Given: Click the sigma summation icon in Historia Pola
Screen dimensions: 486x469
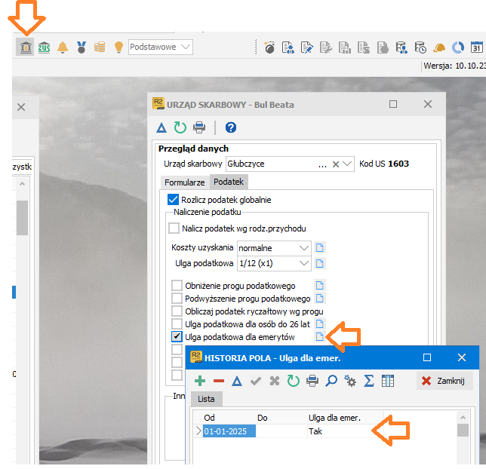Looking at the screenshot, I should click(369, 382).
